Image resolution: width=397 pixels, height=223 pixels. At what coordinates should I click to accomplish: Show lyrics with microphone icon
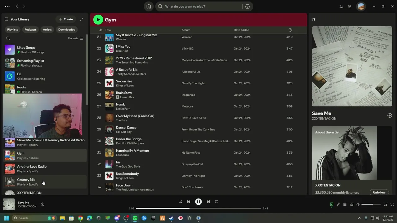(x=338, y=204)
